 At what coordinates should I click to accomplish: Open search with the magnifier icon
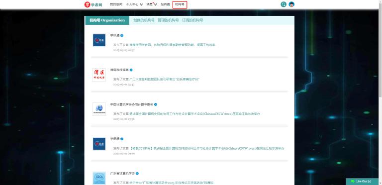click(x=284, y=4)
